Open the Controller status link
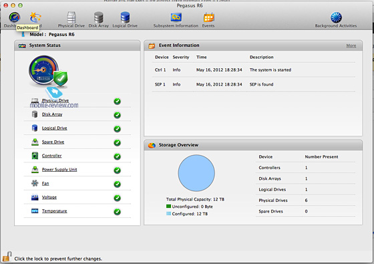Image resolution: width=374 pixels, height=264 pixels. (x=52, y=156)
